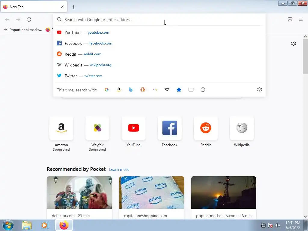Viewport: 308px width, 231px height.
Task: Choose the Facebook facebook.com suggestion
Action: pos(159,43)
